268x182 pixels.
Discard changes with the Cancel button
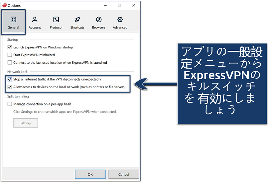[x=124, y=174]
